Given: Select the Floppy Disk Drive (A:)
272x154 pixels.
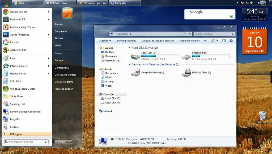Looking at the screenshot, I should coord(147,73).
